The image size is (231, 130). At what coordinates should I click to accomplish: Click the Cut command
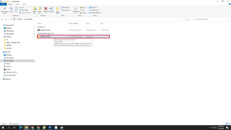pyautogui.click(x=22, y=8)
